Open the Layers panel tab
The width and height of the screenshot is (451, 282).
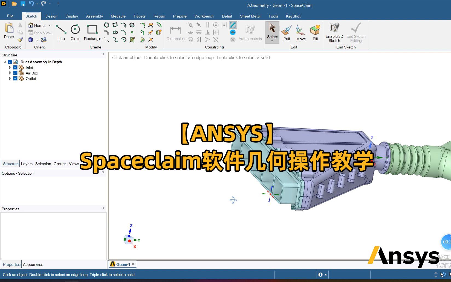coord(27,164)
